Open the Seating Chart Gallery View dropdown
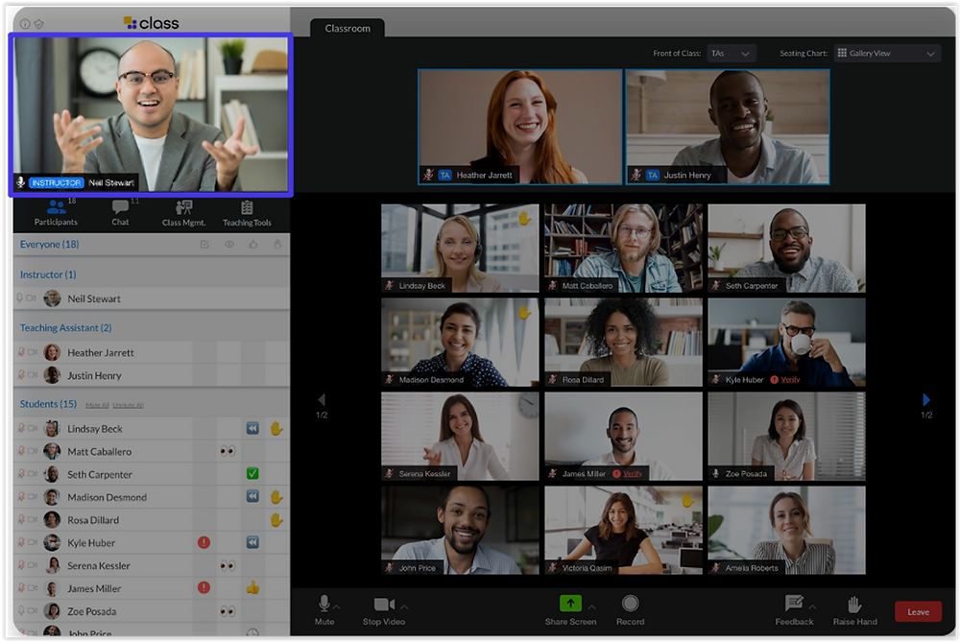Screen dimensions: 960x642 (887, 54)
